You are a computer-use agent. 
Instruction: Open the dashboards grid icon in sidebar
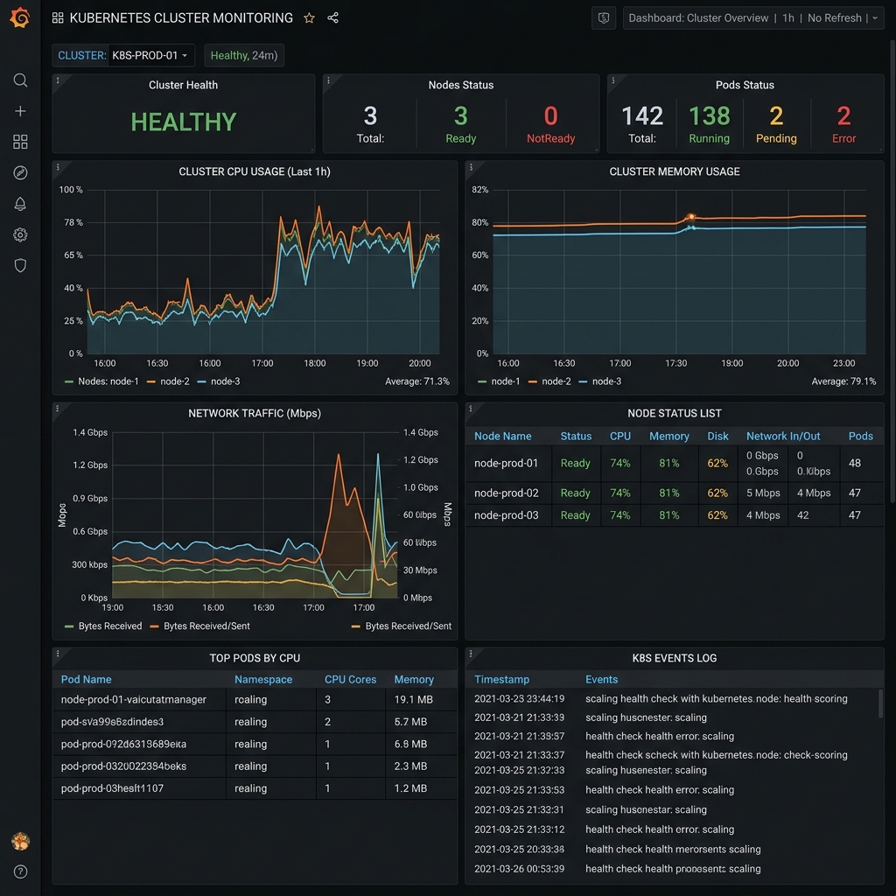coord(20,142)
